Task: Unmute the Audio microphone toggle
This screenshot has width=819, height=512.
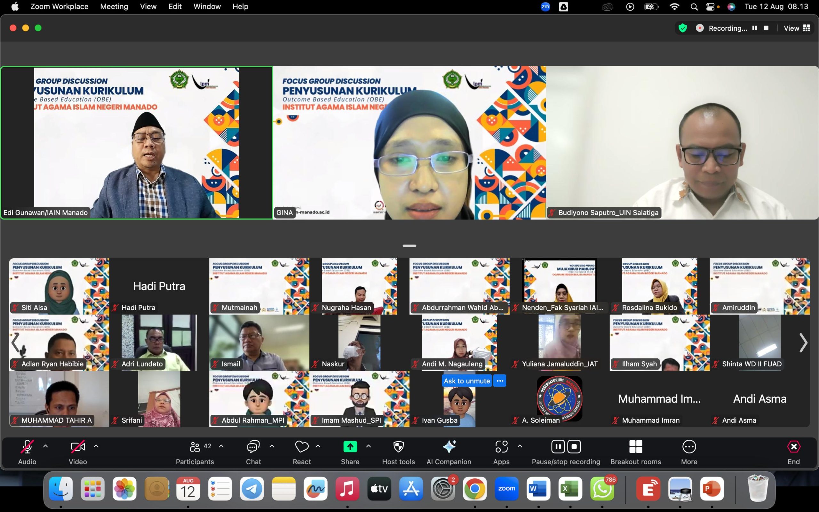Action: 27,447
